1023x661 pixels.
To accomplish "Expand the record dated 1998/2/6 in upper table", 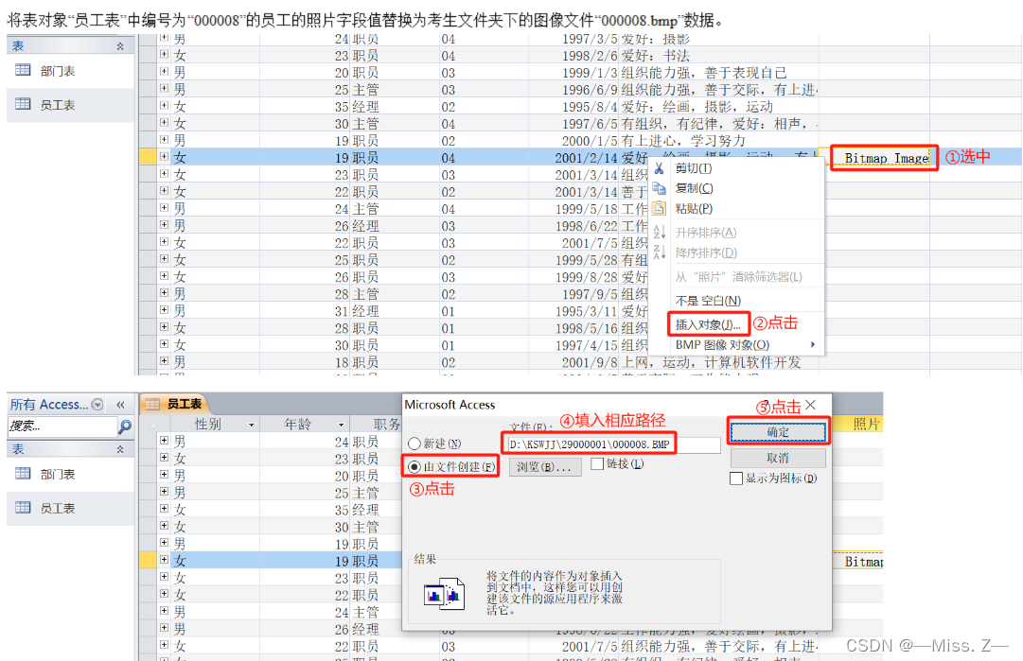I will (164, 54).
